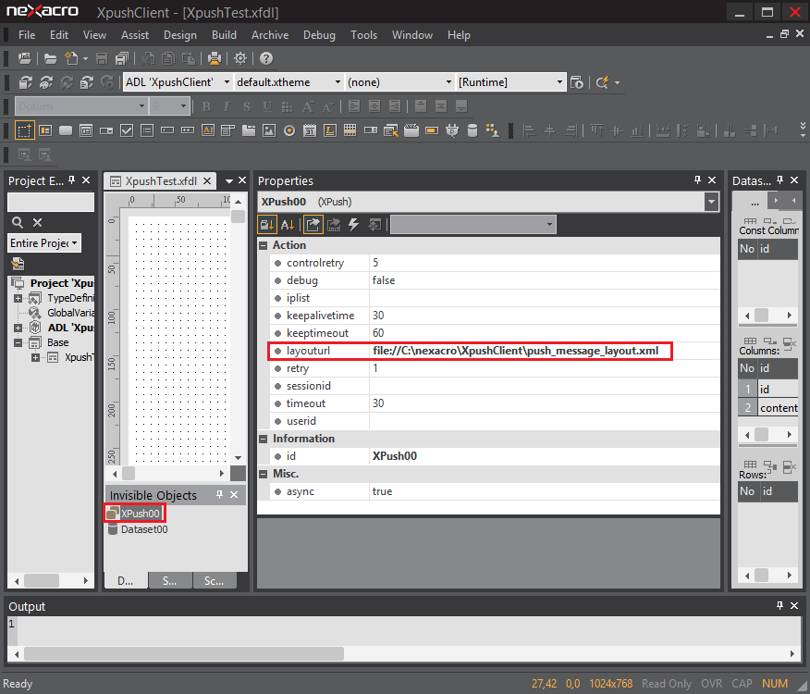Select the Div component tool
Image resolution: width=810 pixels, height=694 pixels.
point(45,130)
